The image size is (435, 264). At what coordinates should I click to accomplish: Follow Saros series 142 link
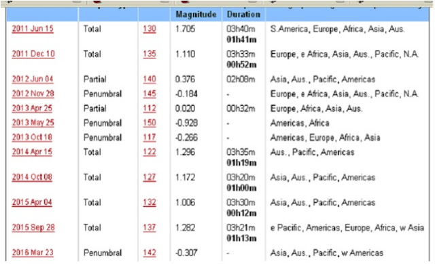point(150,252)
